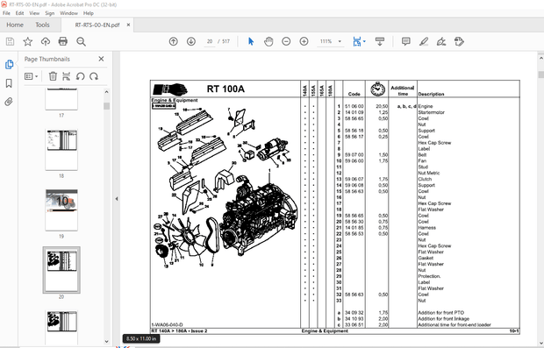Open the Sign menu
The height and width of the screenshot is (348, 544).
[x=50, y=13]
